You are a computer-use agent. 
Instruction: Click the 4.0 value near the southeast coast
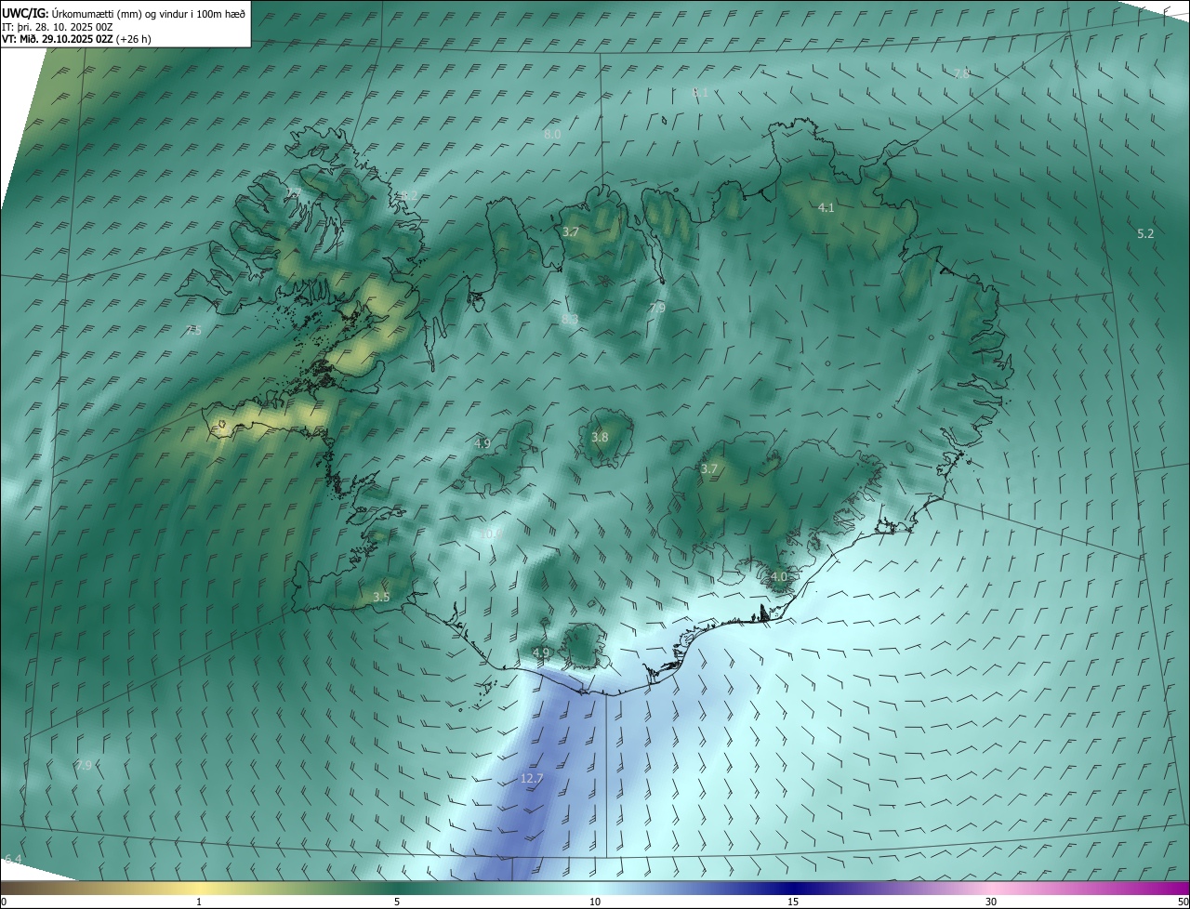(x=779, y=576)
